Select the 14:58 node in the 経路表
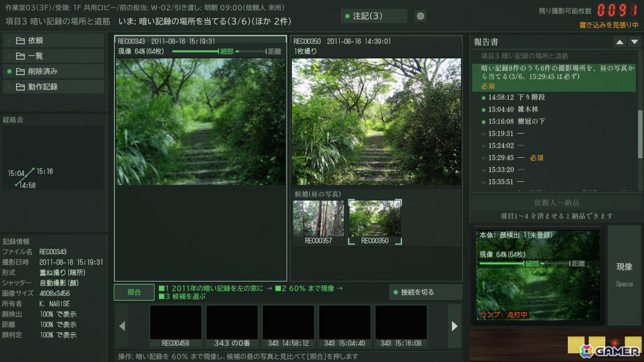The image size is (644, 362). coord(17,184)
